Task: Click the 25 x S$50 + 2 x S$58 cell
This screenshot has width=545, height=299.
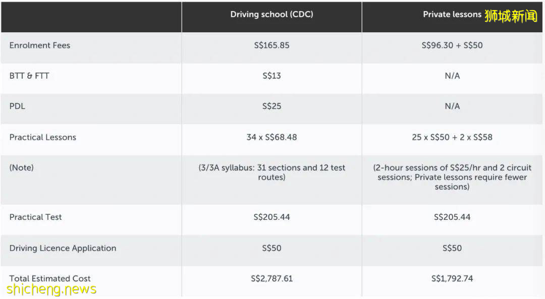Action: click(x=452, y=137)
